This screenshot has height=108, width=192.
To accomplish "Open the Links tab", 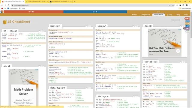I will tap(186, 15).
